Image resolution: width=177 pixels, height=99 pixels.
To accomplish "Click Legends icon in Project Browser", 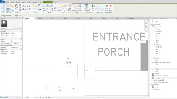I will coord(153,74).
